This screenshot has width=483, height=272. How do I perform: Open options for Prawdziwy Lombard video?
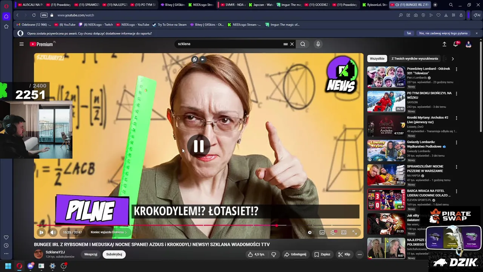pyautogui.click(x=456, y=69)
